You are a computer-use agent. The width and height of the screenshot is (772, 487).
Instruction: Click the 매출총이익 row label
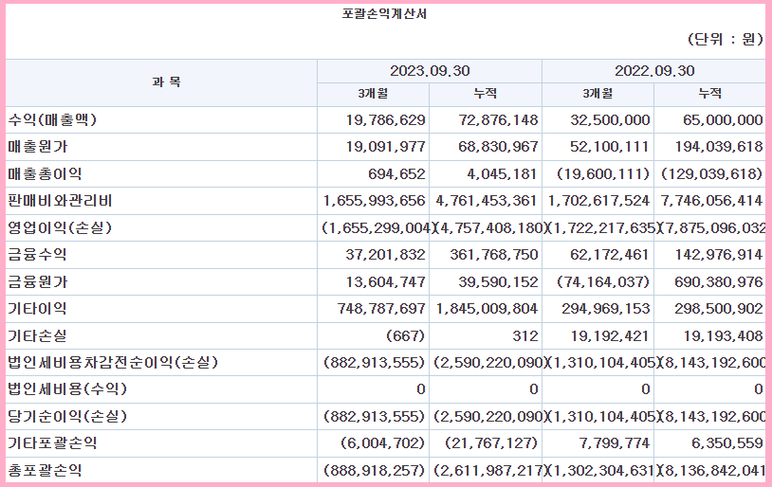tap(45, 173)
